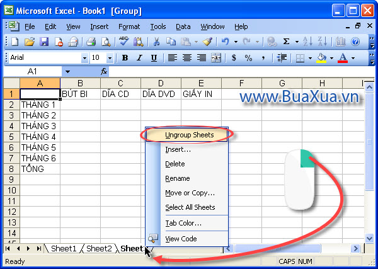Image resolution: width=378 pixels, height=269 pixels.
Task: Toggle Merge and Center
Action: [216, 58]
